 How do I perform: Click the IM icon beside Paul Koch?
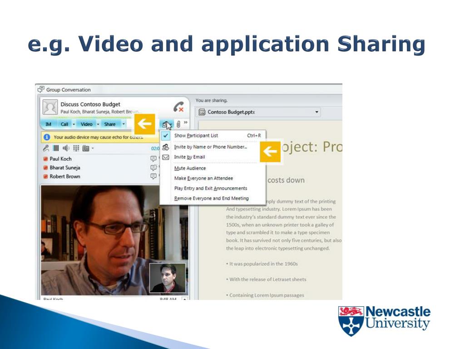pyautogui.click(x=153, y=159)
